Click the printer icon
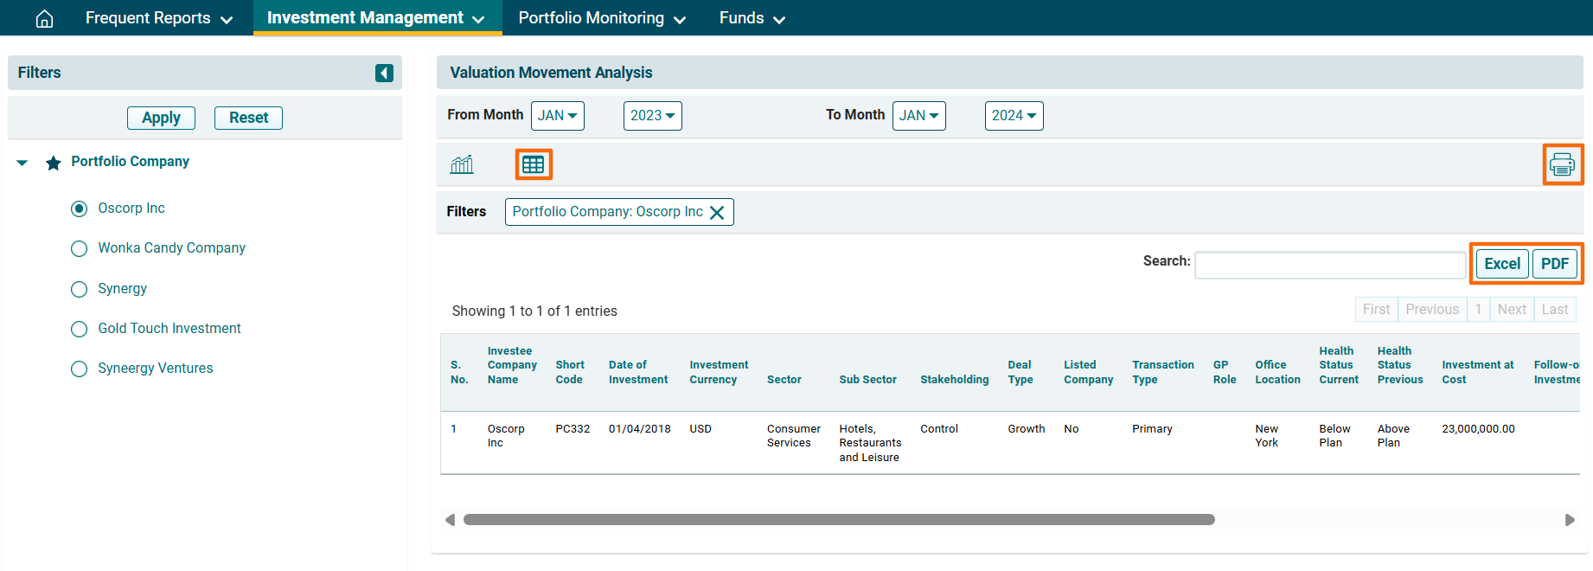 1562,164
